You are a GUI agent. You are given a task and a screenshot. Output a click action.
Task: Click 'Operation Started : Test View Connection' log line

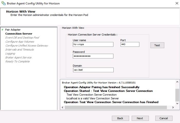tap(108, 91)
